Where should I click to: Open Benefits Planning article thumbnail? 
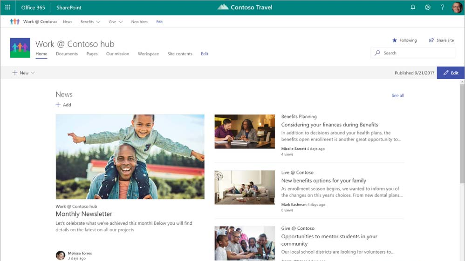tap(245, 132)
